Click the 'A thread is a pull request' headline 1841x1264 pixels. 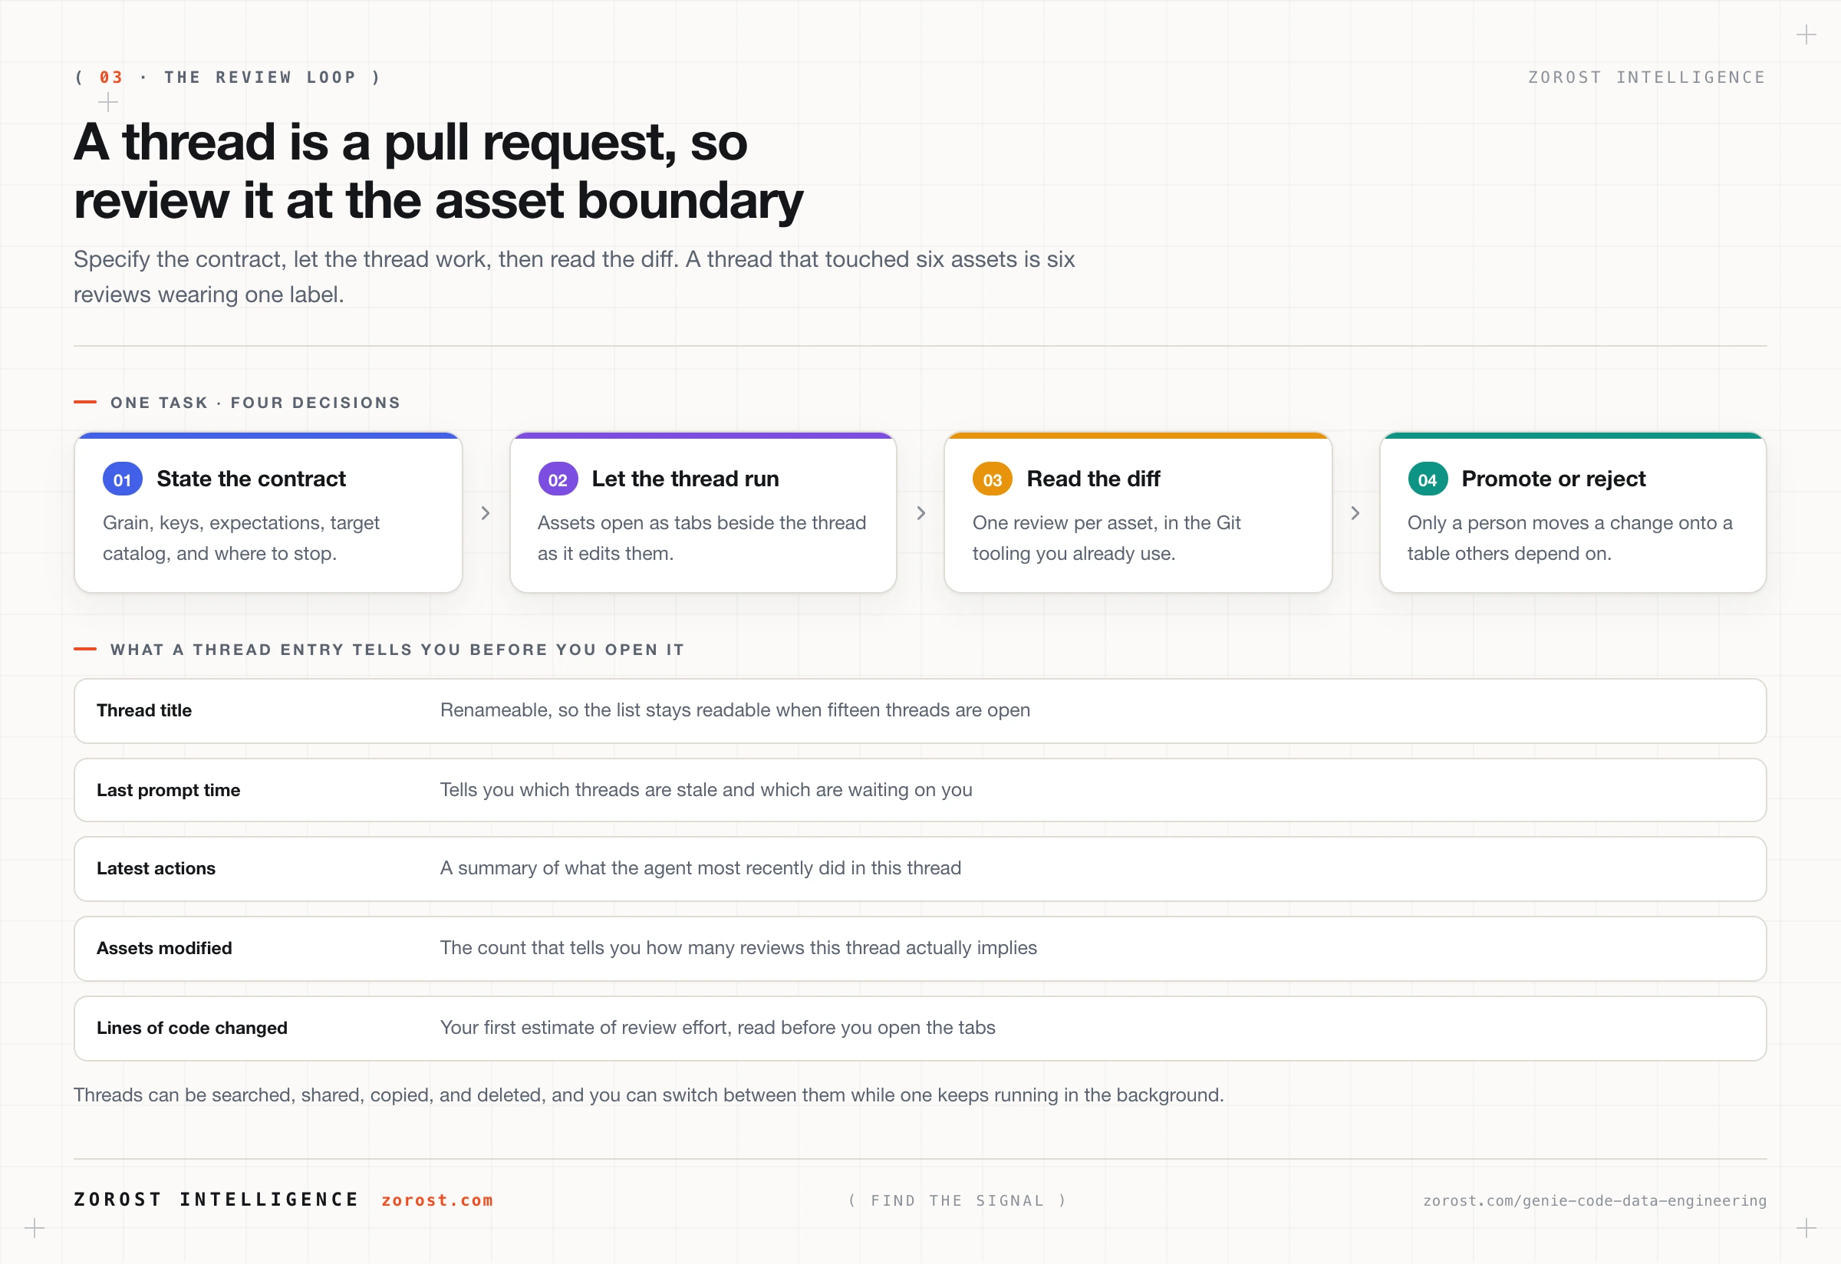click(438, 172)
